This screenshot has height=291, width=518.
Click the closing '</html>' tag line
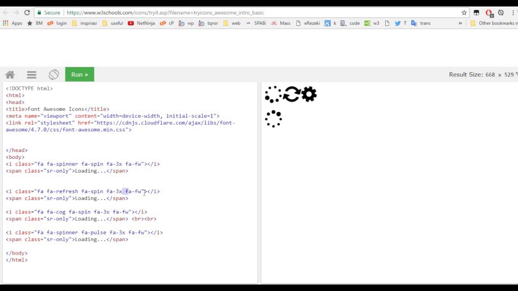17,260
